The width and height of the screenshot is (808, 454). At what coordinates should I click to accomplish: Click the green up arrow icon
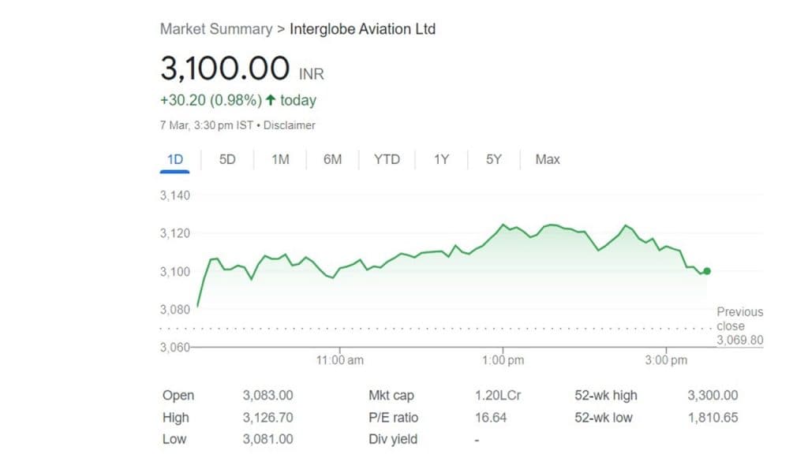tap(271, 100)
